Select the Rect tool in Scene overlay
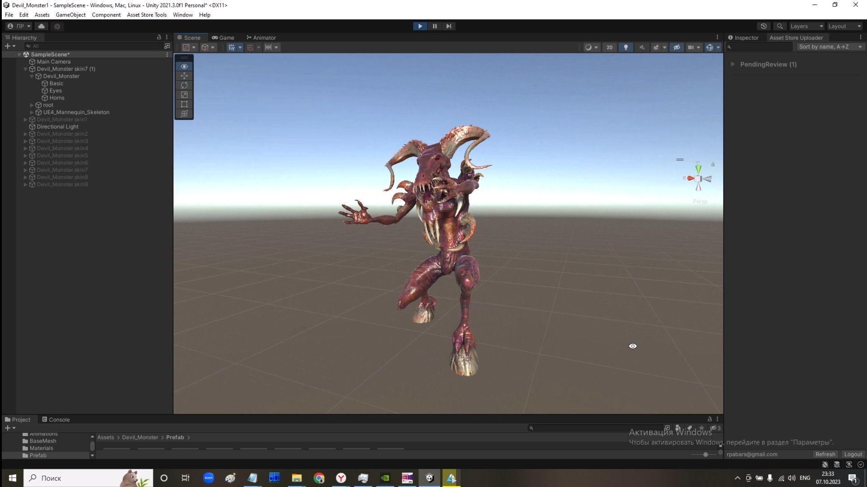Viewport: 867px width, 487px height. (x=184, y=104)
